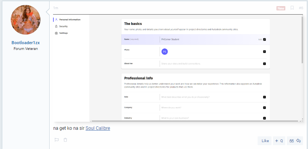
Task: Like this post
Action: click(x=265, y=141)
